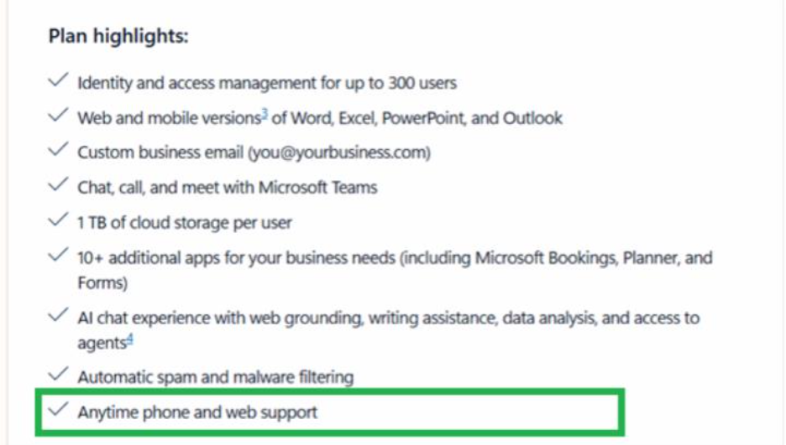The height and width of the screenshot is (445, 786).
Task: Click 'Identity and access management for up to 300 users'
Action: click(267, 82)
